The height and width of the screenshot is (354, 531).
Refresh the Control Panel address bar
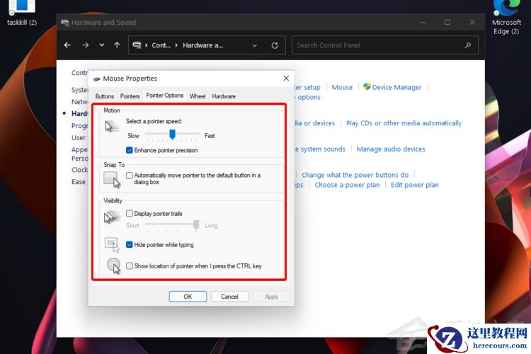[x=275, y=45]
